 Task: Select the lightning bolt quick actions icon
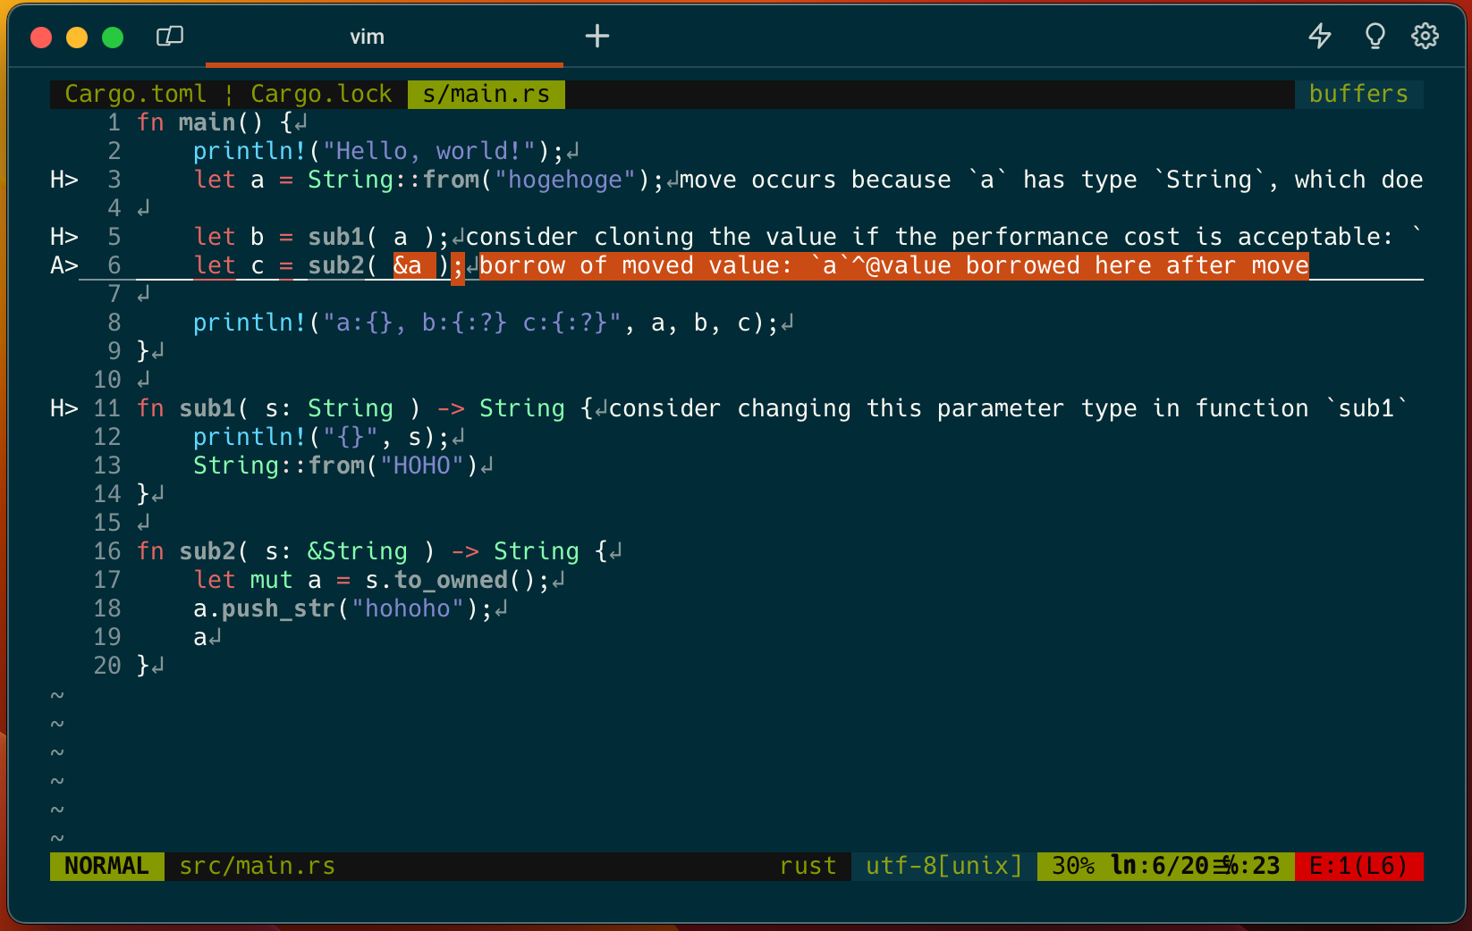click(x=1320, y=37)
